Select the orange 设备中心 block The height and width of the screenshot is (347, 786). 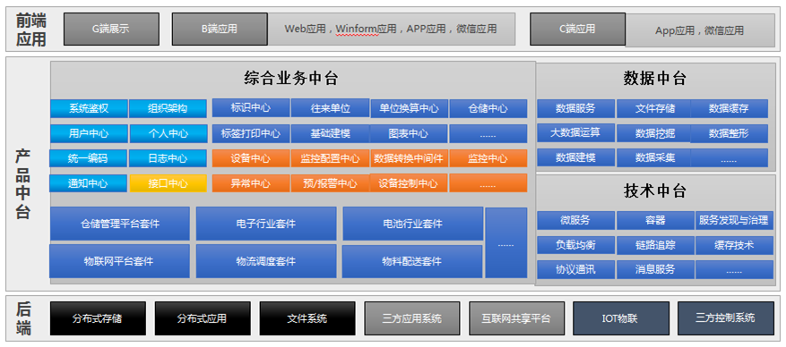[x=251, y=158]
